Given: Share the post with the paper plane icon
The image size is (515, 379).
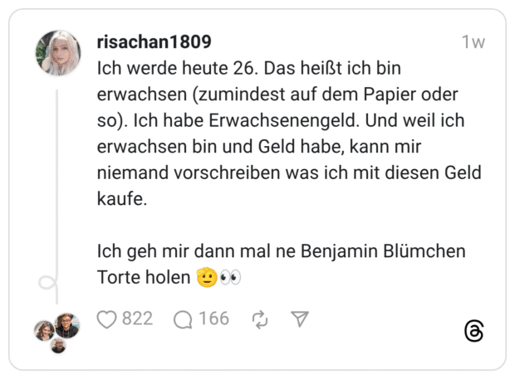Looking at the screenshot, I should [x=300, y=319].
